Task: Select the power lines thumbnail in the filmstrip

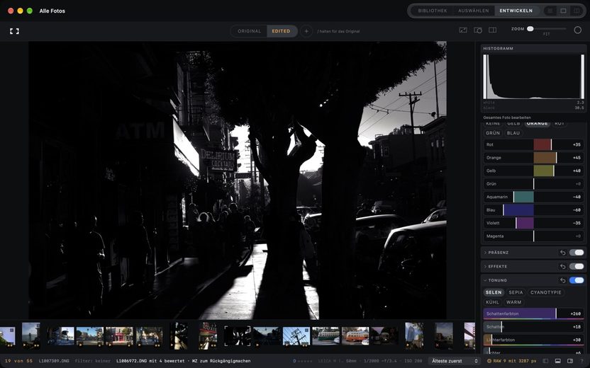Action: pos(296,335)
